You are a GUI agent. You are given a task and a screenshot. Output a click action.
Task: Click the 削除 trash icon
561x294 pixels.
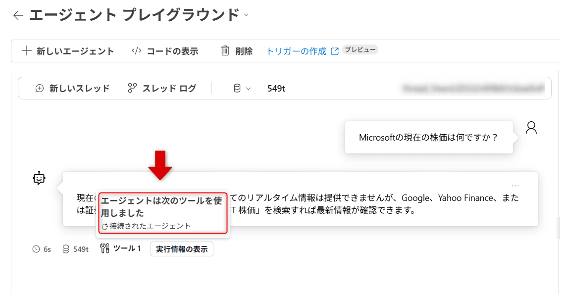pos(225,51)
